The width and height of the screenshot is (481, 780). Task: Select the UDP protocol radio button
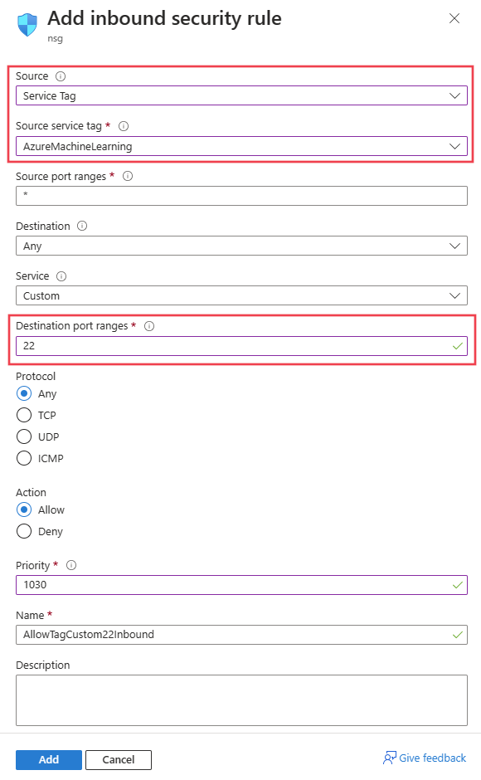(x=24, y=436)
